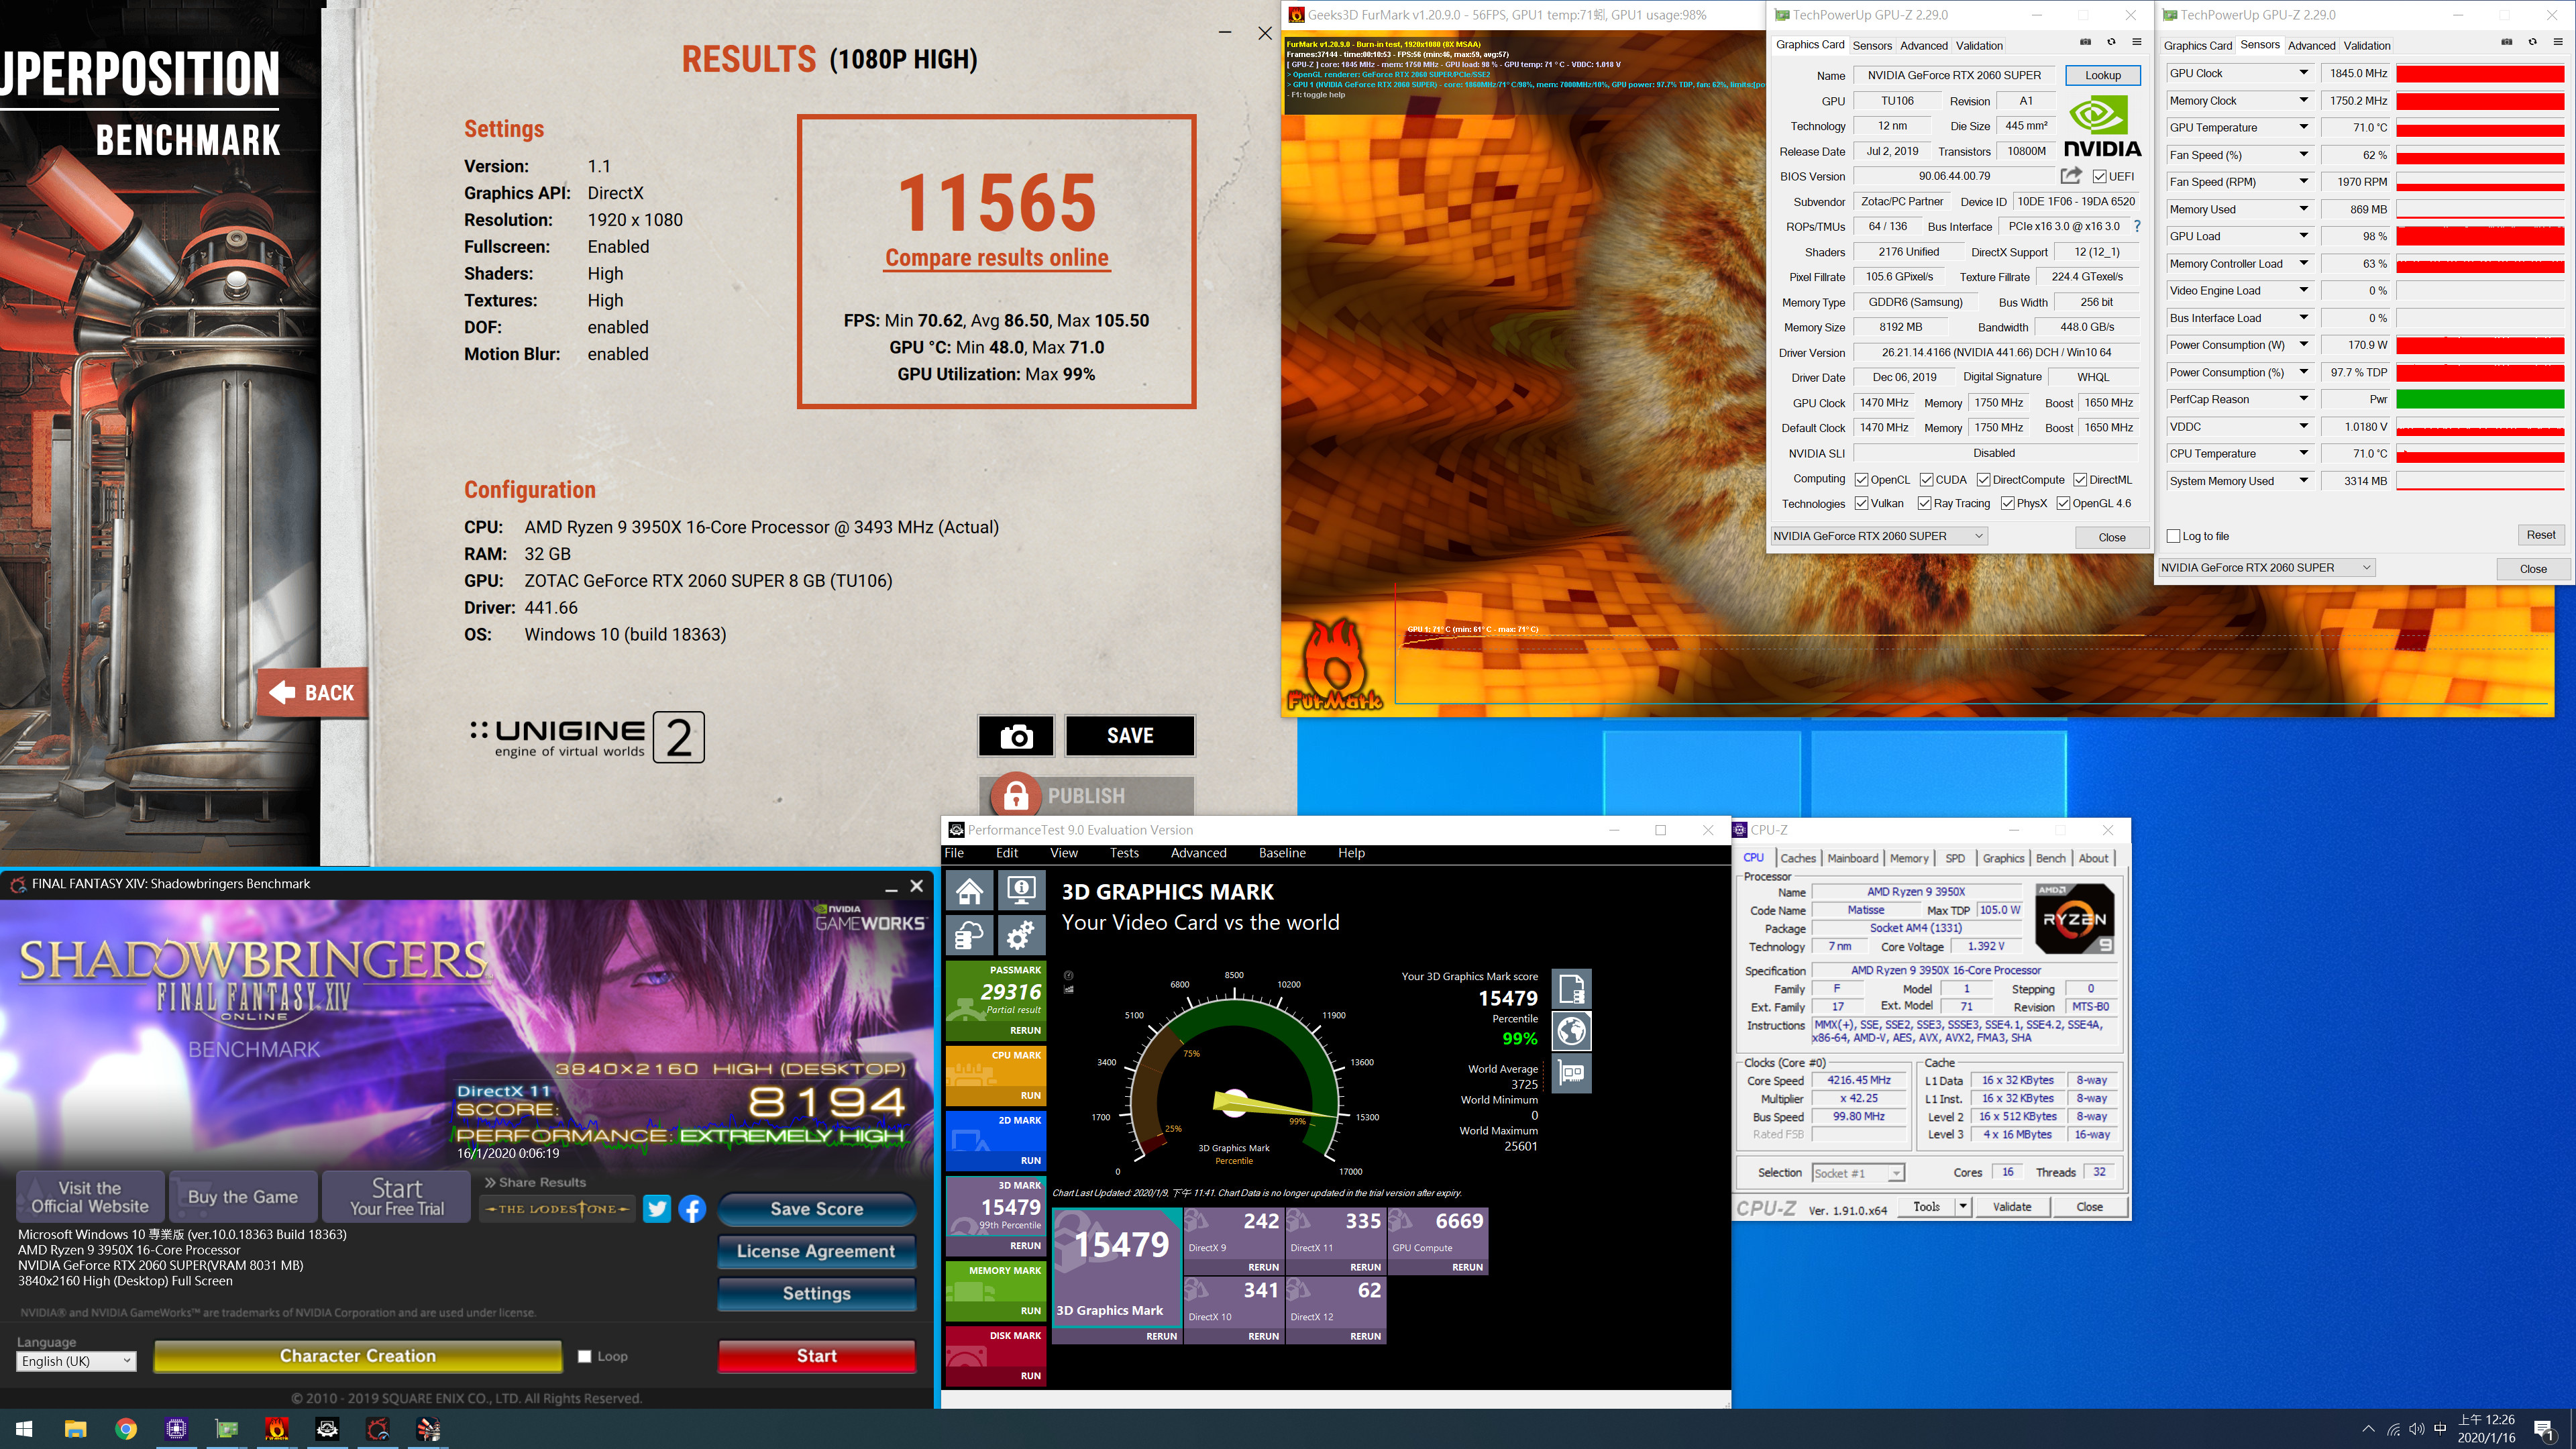This screenshot has height=1449, width=2576.
Task: Share FFXIV score on Twitter icon
Action: point(657,1209)
